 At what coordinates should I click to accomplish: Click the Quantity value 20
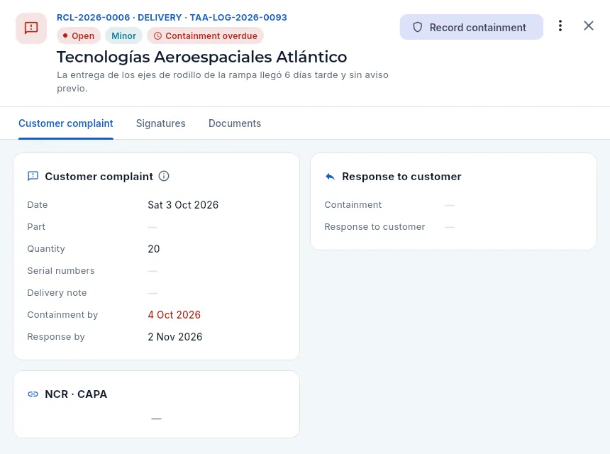point(154,249)
